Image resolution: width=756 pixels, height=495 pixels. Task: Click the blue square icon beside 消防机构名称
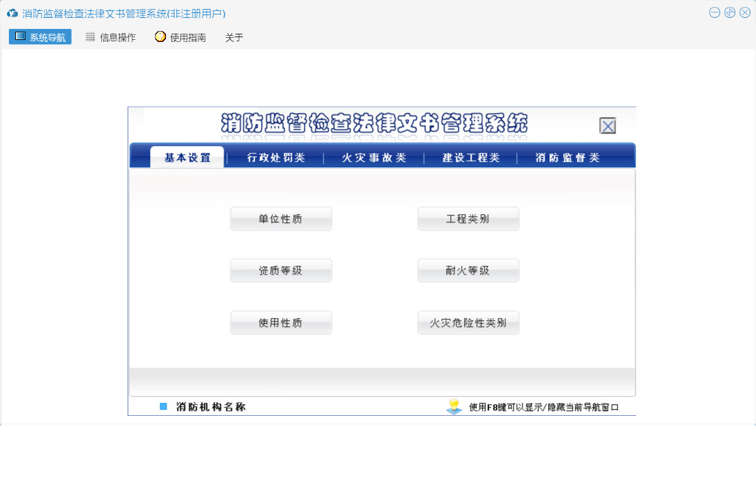coord(163,407)
